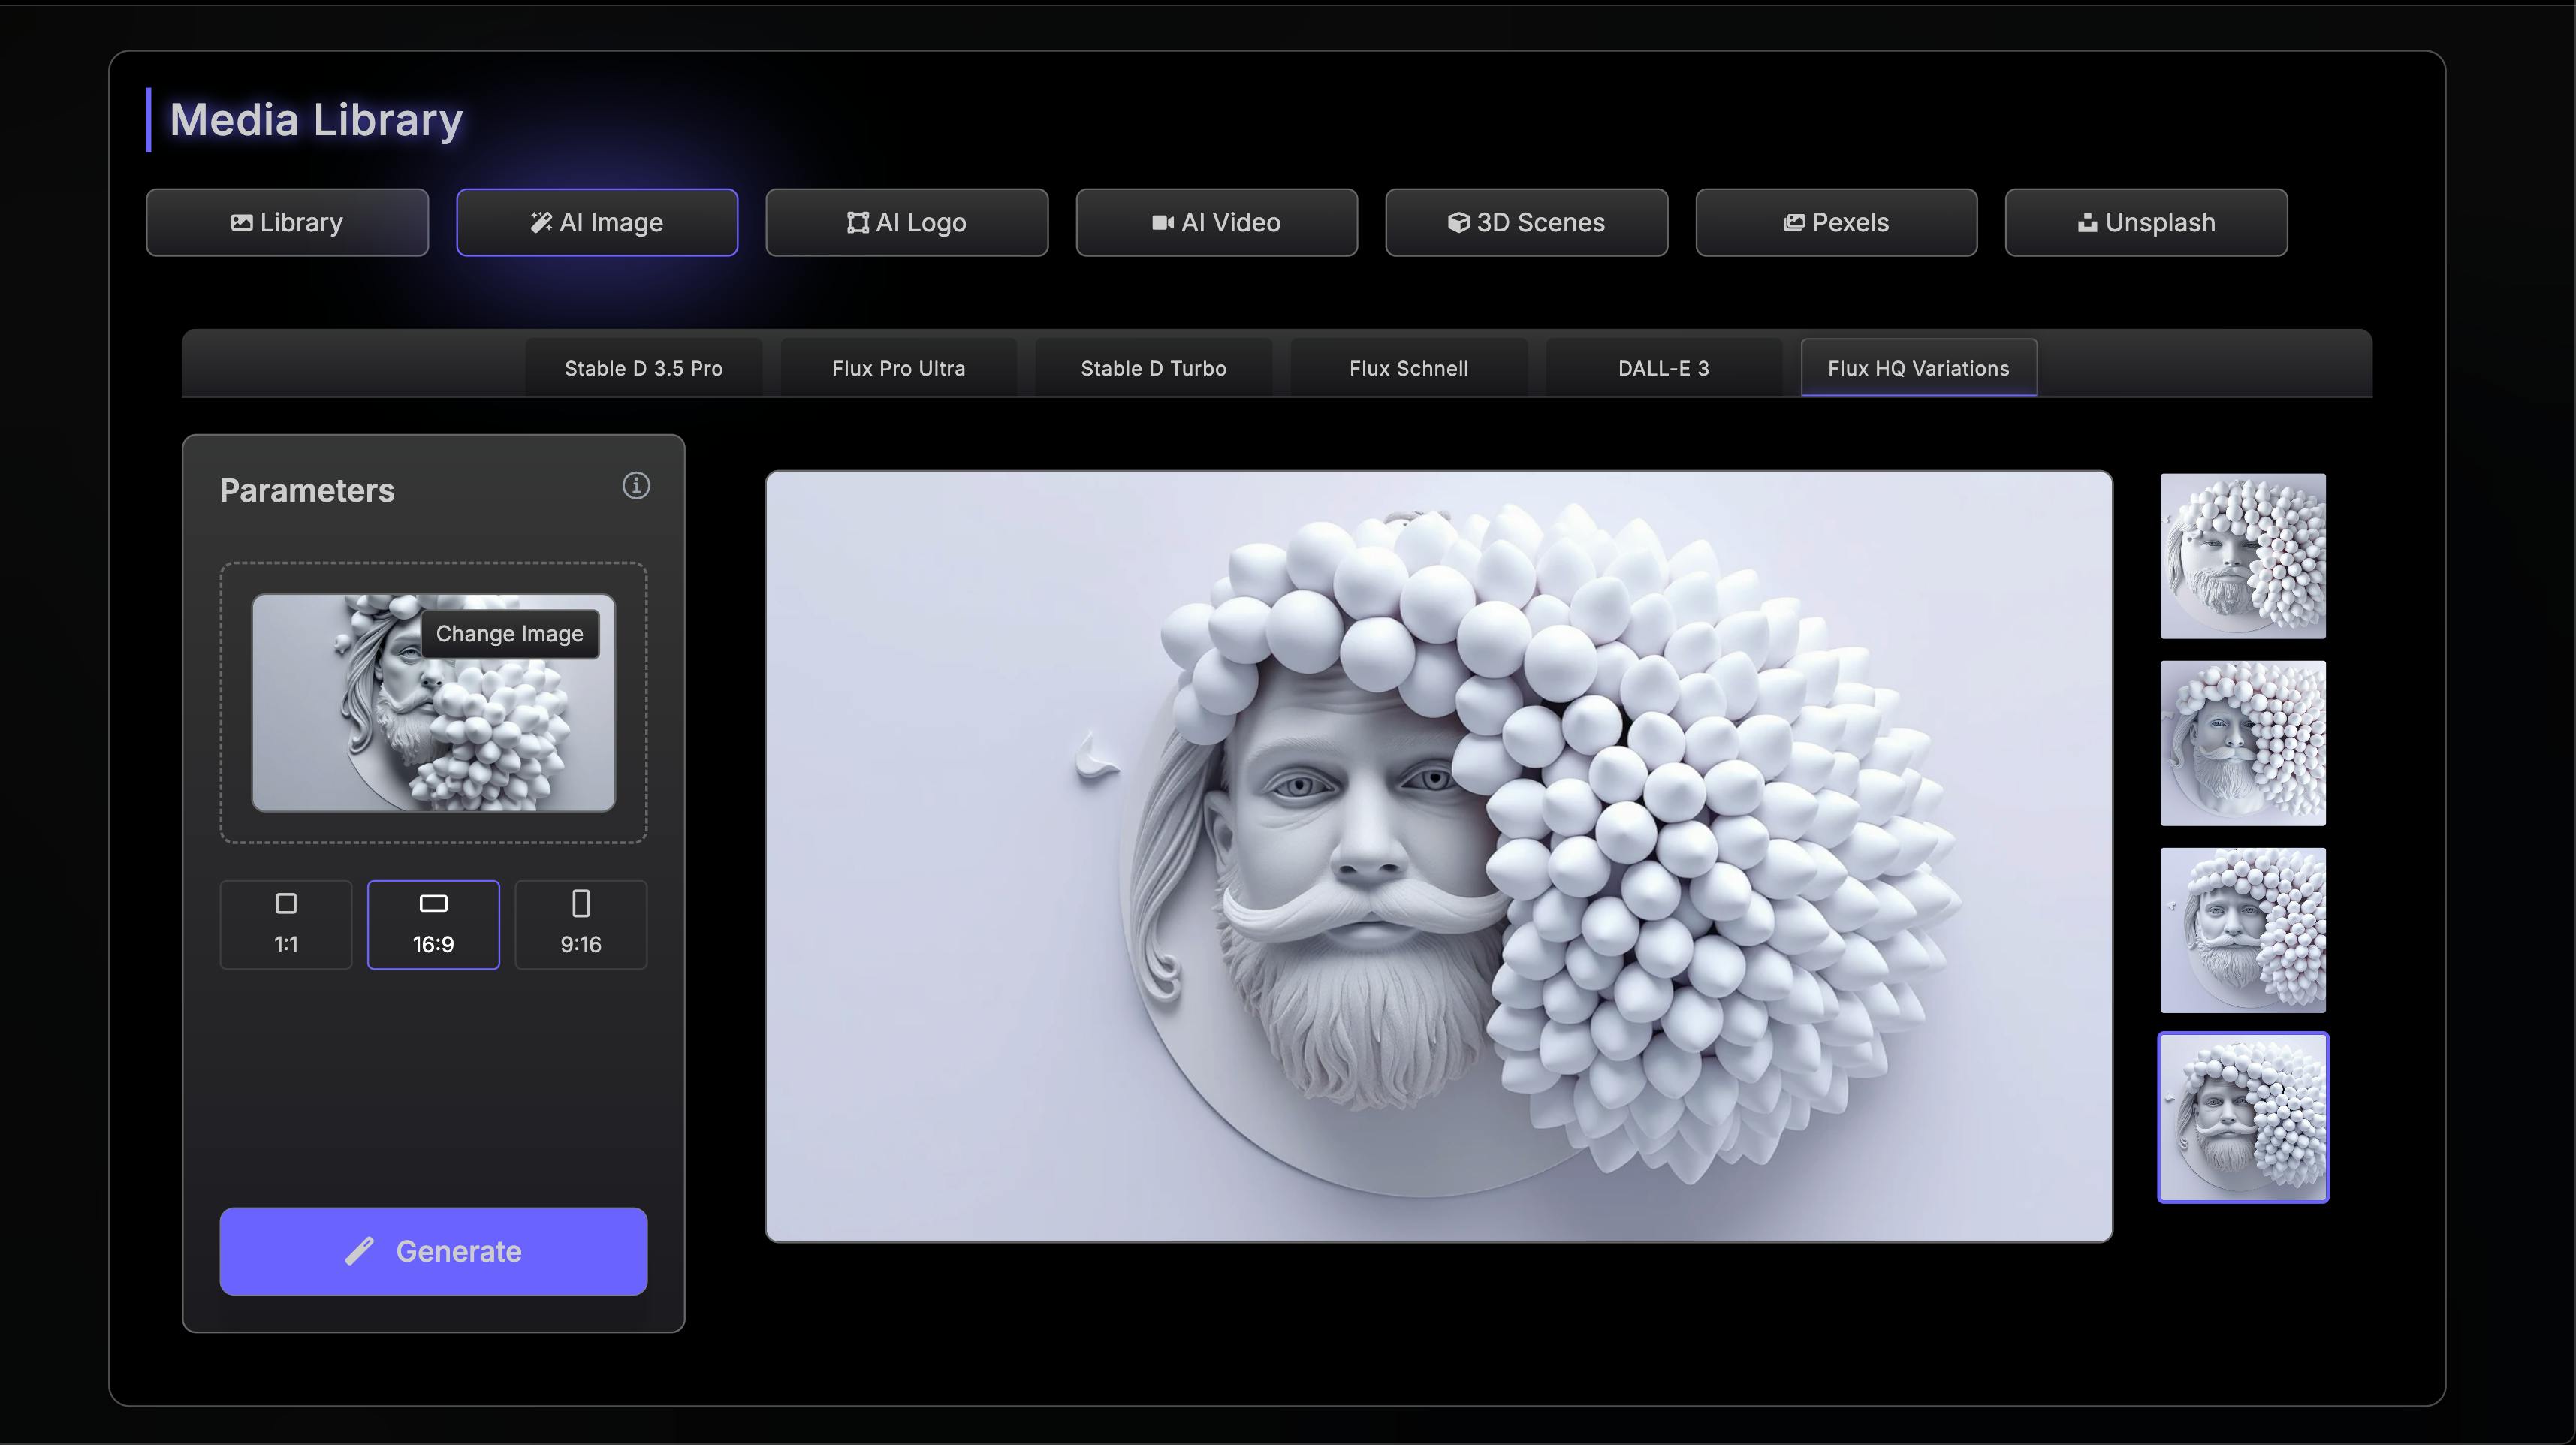Open the Pexels tab
Screen dimensions: 2576x1445
tap(1836, 223)
